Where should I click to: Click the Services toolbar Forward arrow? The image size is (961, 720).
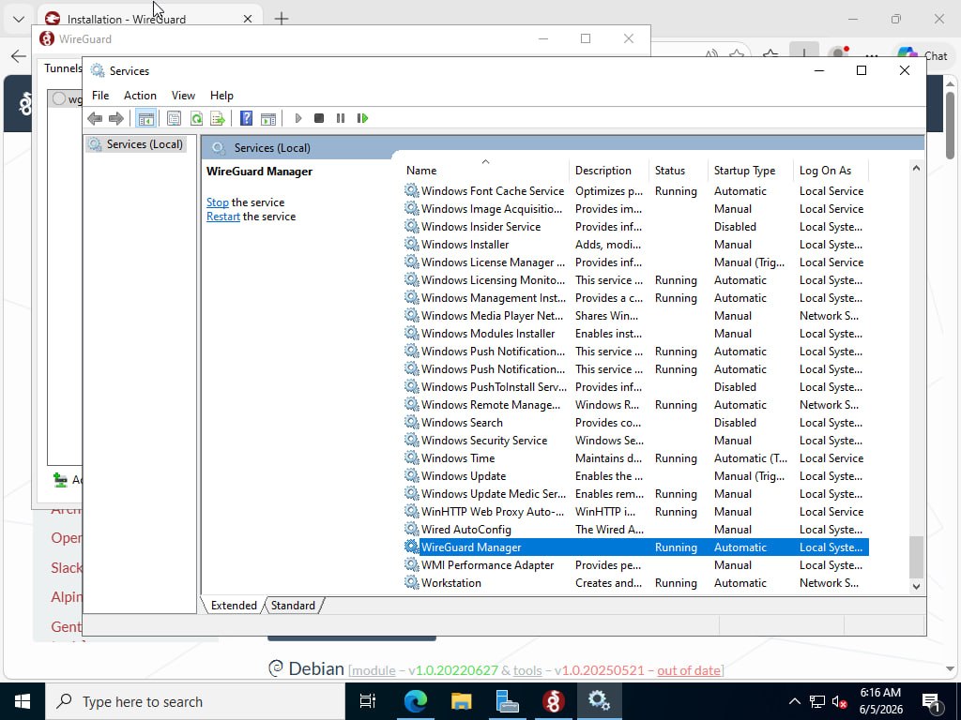[115, 118]
